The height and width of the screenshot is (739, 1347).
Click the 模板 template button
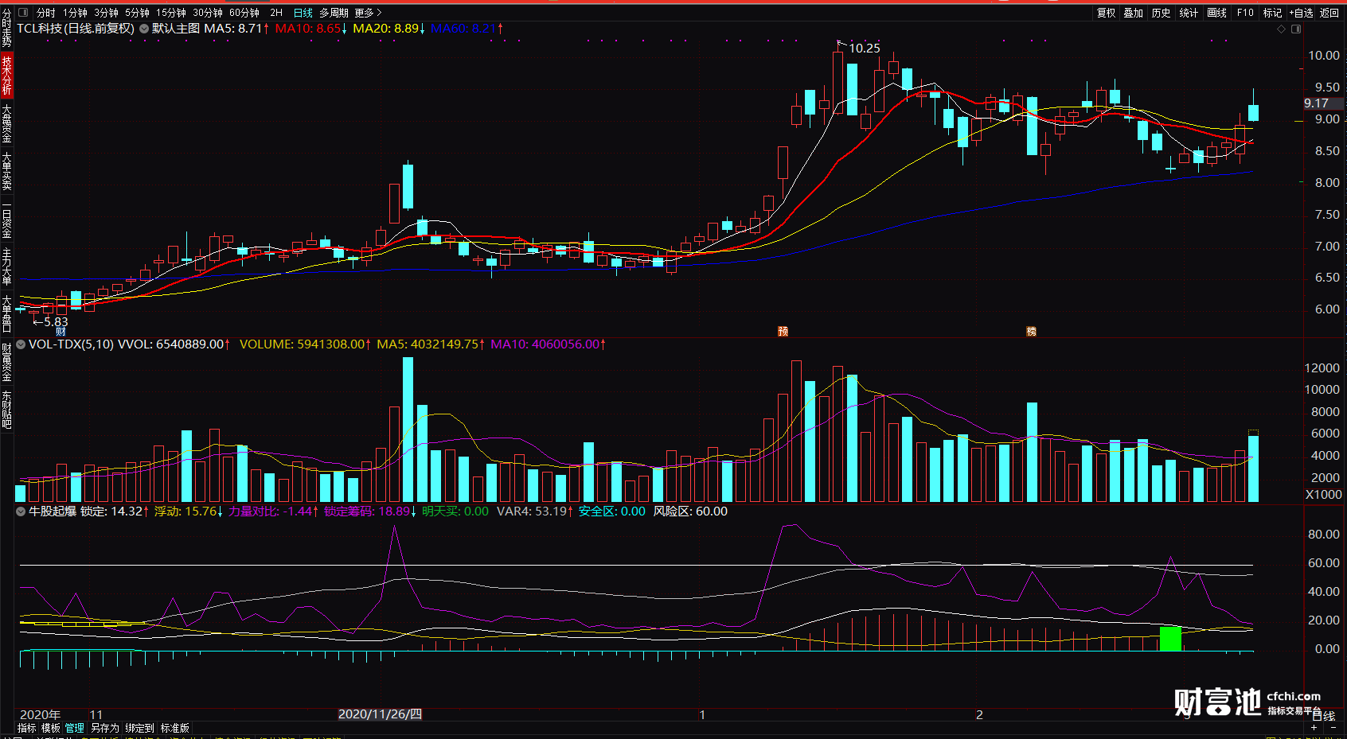(51, 728)
